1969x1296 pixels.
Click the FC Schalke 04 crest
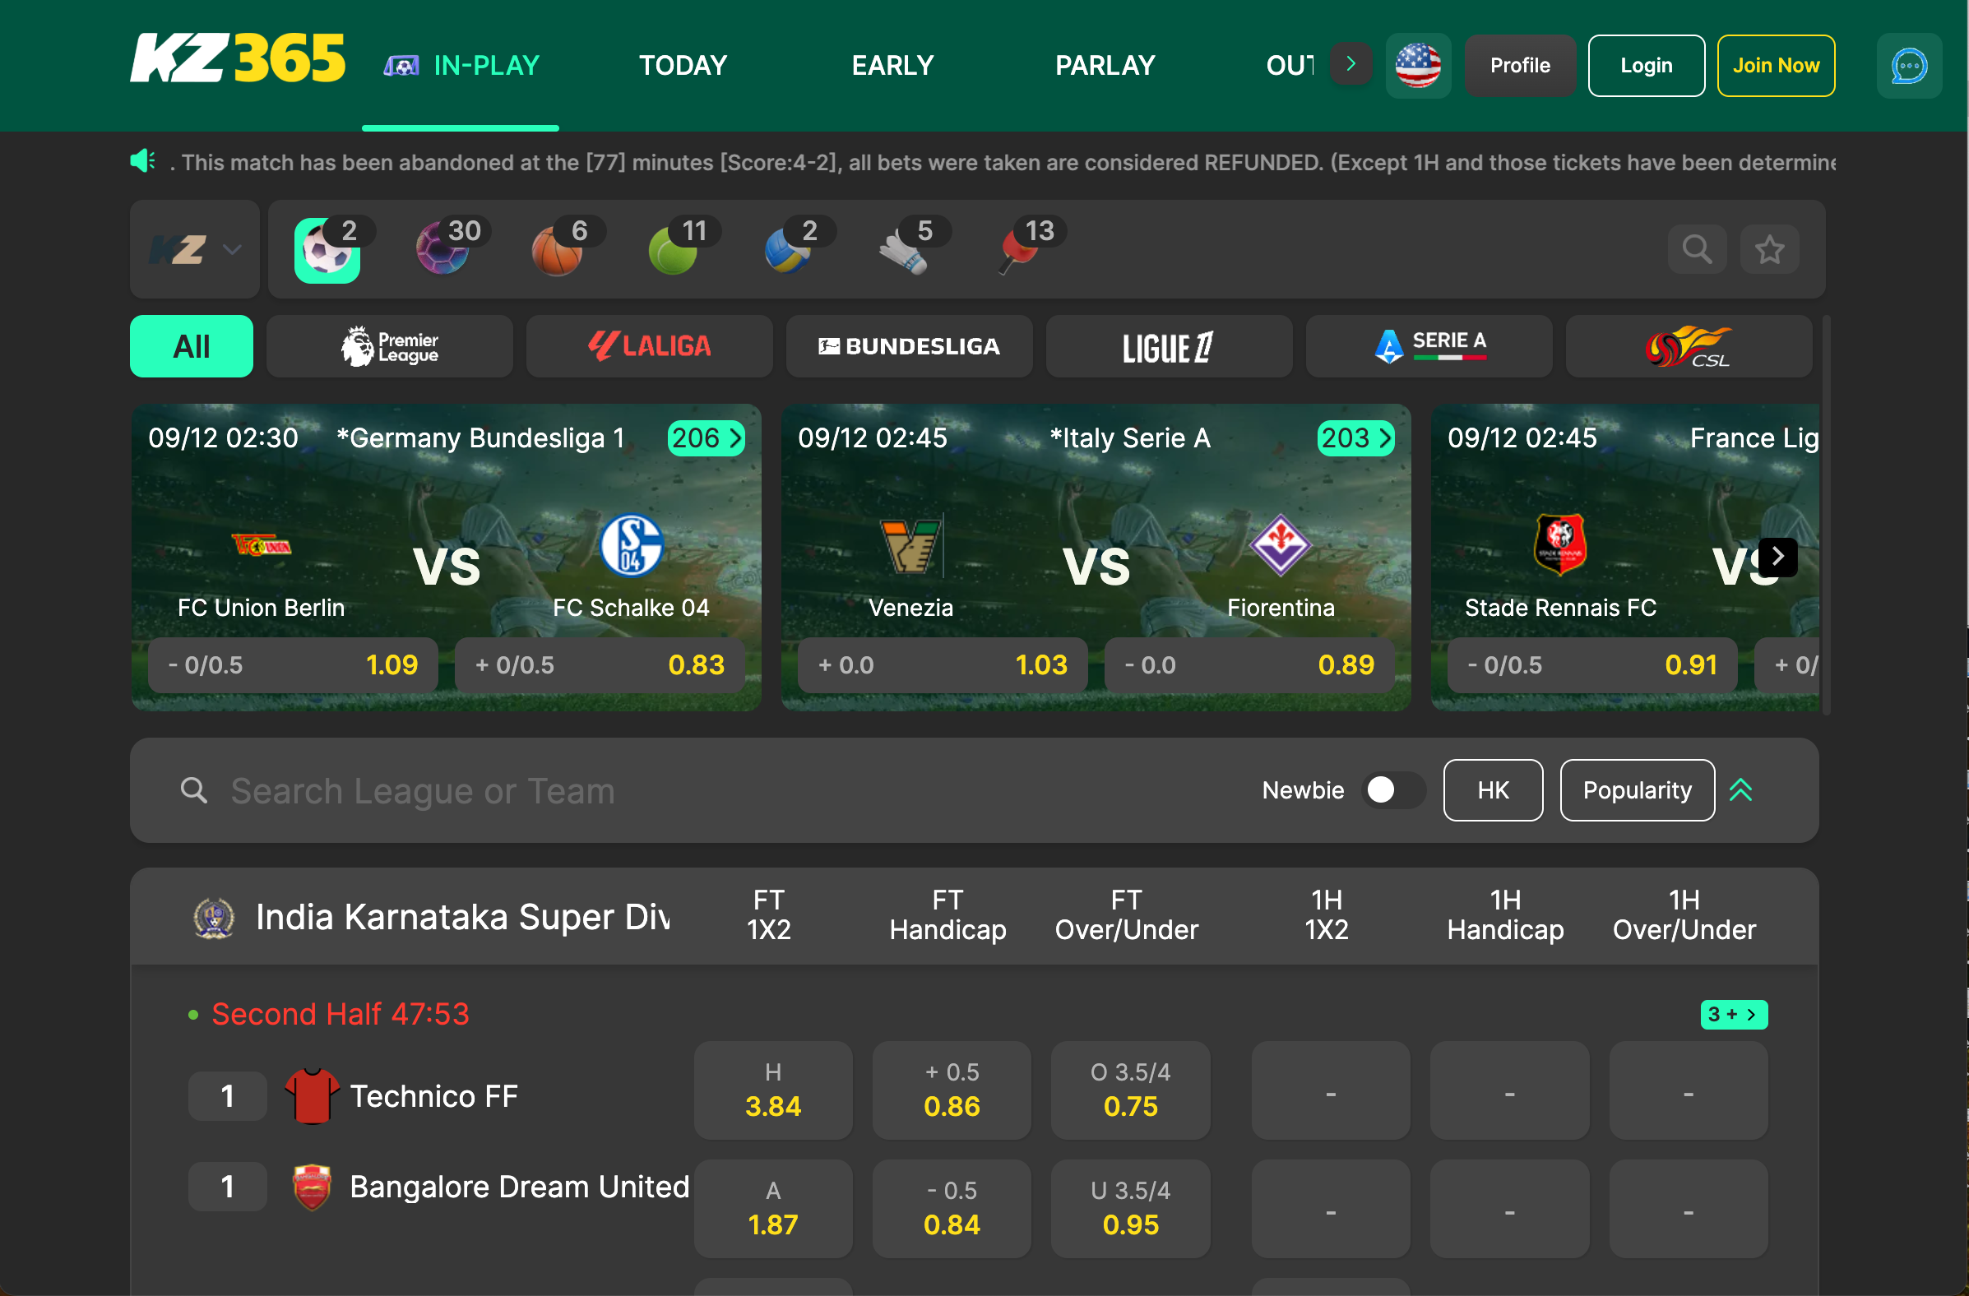click(630, 545)
